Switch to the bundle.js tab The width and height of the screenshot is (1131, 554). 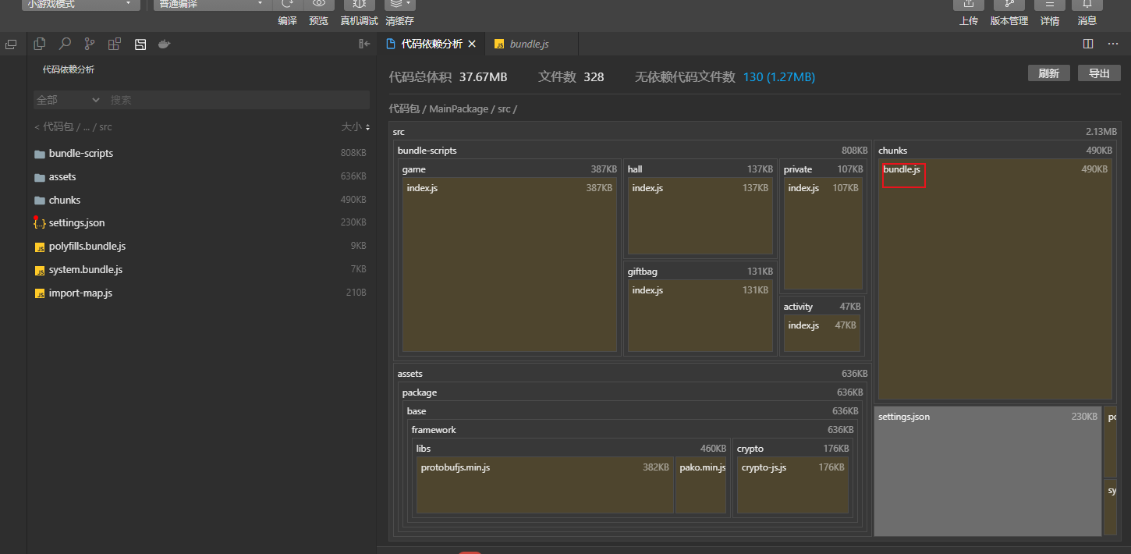pyautogui.click(x=528, y=44)
